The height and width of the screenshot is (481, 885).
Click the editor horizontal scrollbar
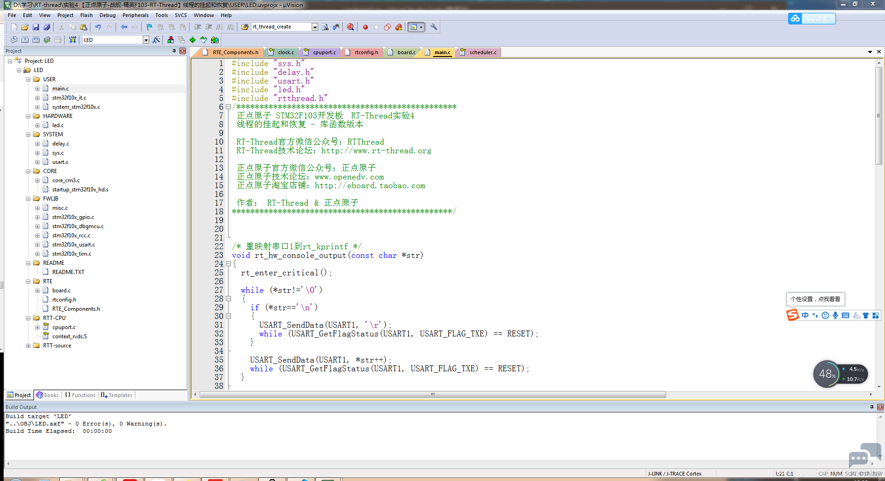(432, 395)
